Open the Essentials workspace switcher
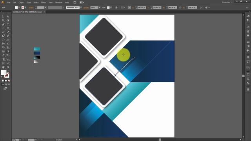 [227, 2]
